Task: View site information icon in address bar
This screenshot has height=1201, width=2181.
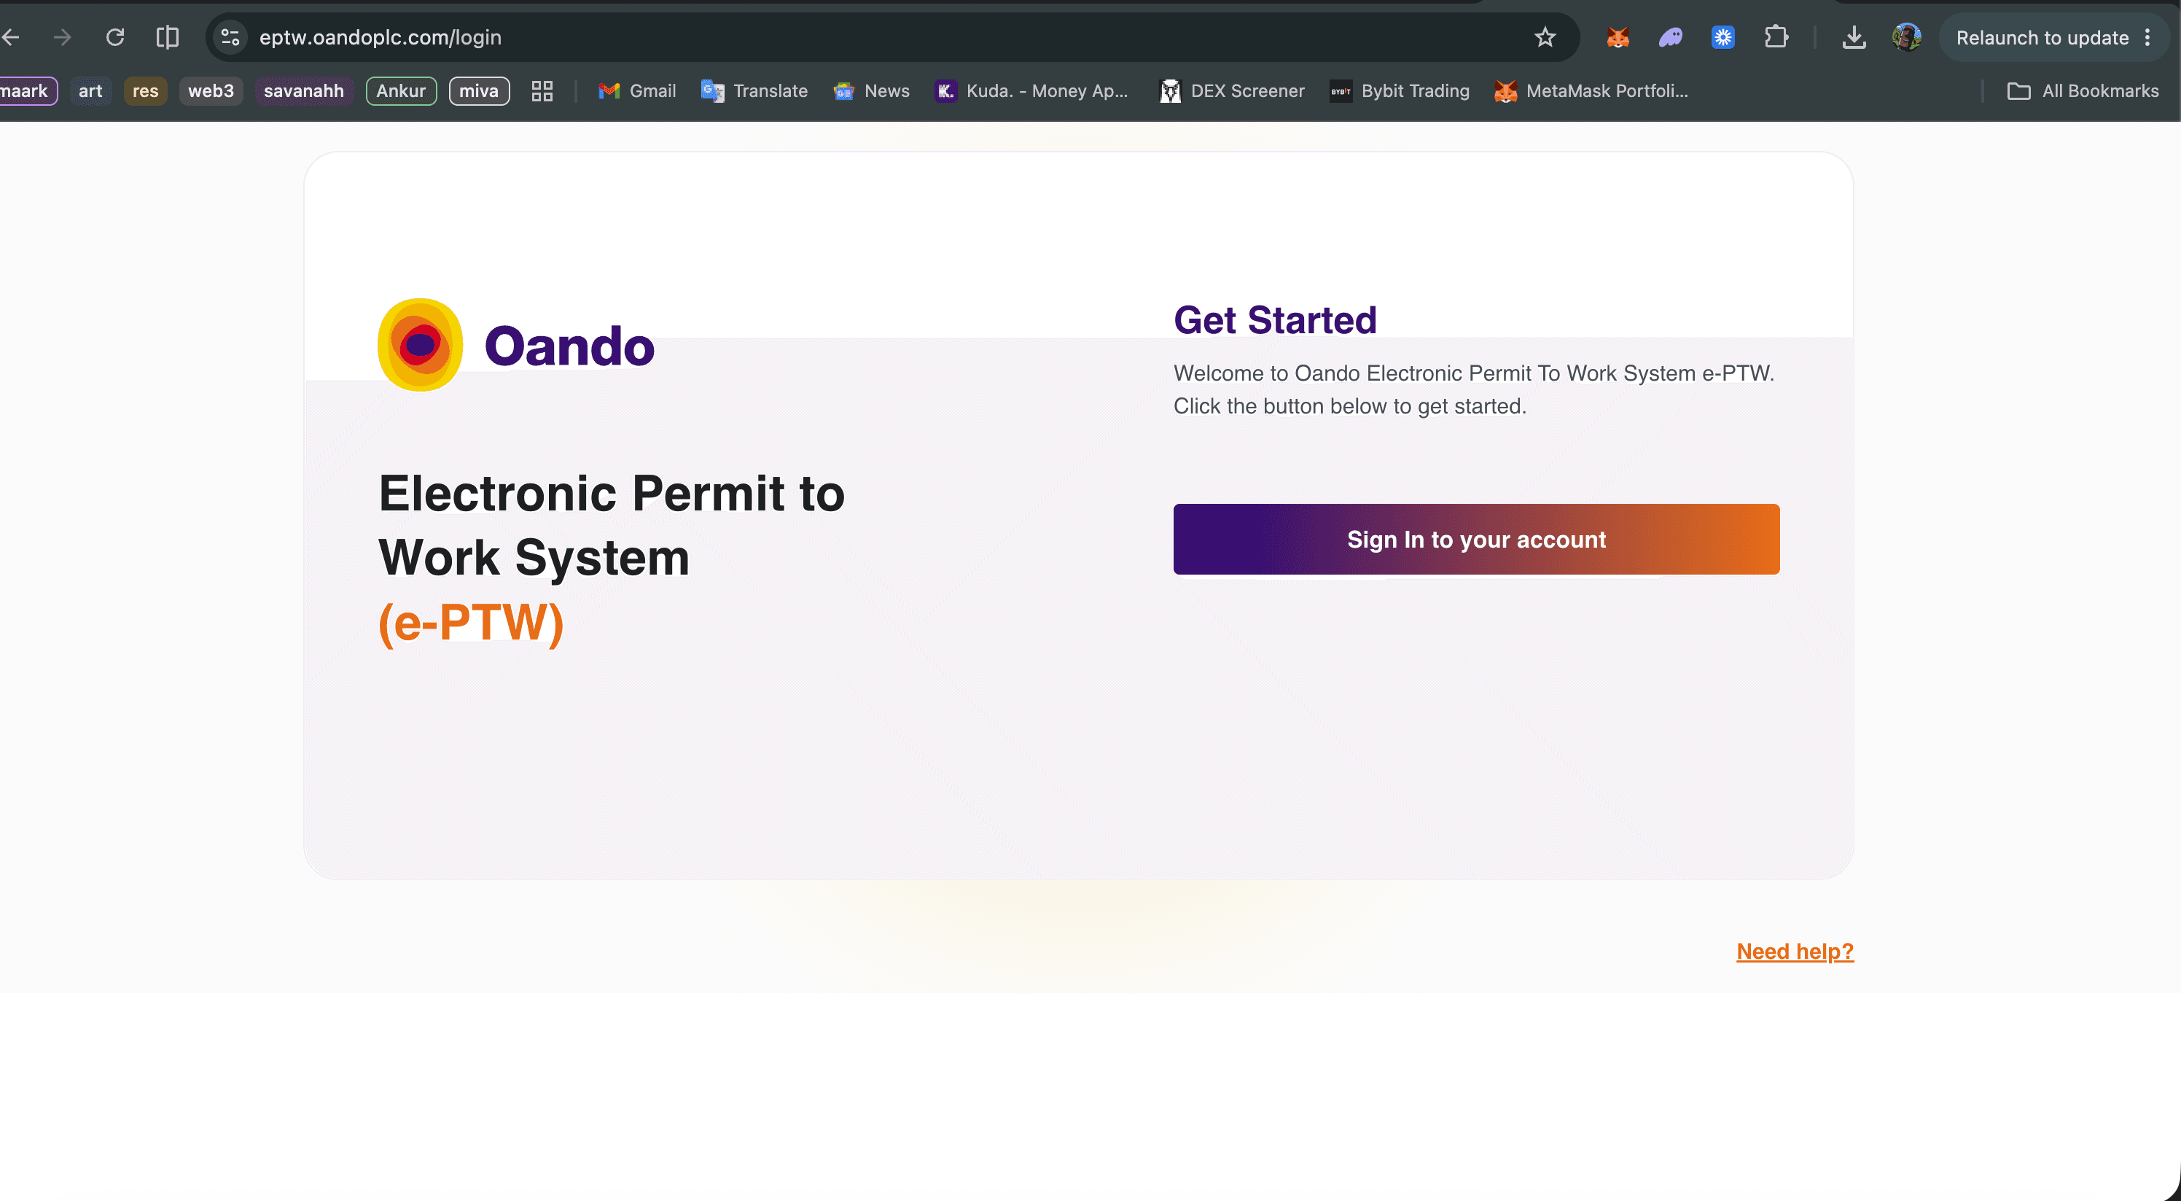Action: coord(230,37)
